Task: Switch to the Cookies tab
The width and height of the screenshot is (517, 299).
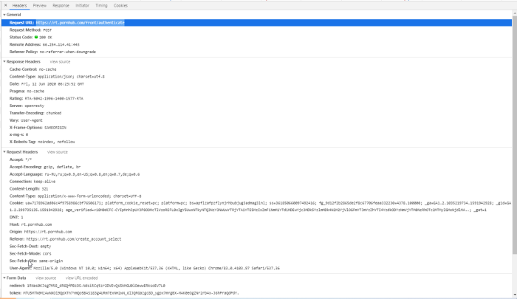Action: (120, 5)
